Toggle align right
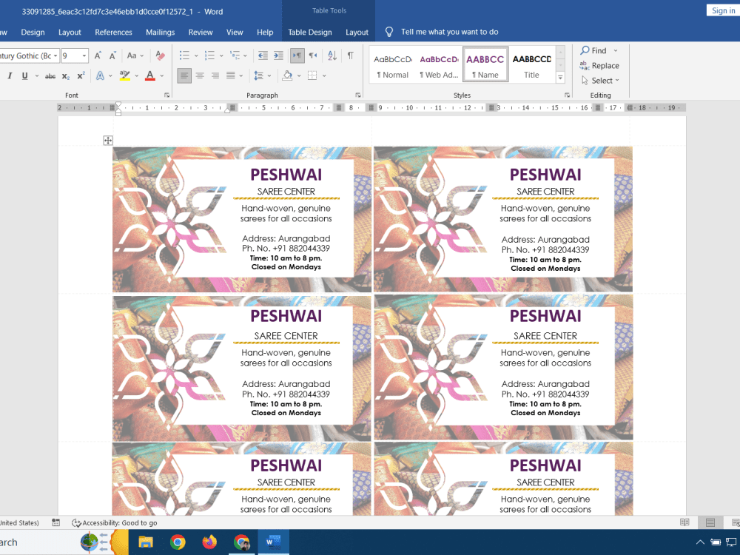Image resolution: width=740 pixels, height=555 pixels. click(x=215, y=75)
